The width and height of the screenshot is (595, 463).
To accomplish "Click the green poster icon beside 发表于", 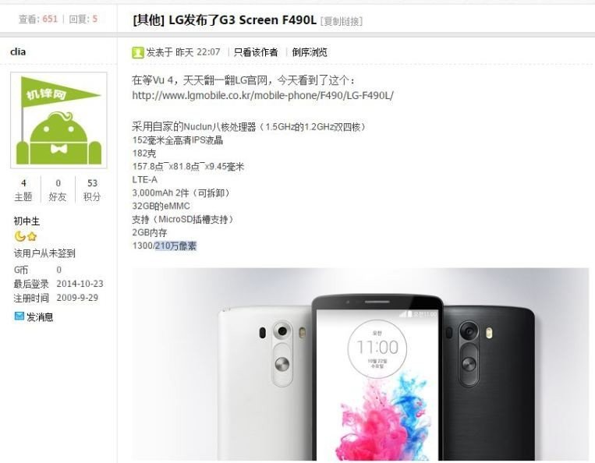I will tap(138, 52).
